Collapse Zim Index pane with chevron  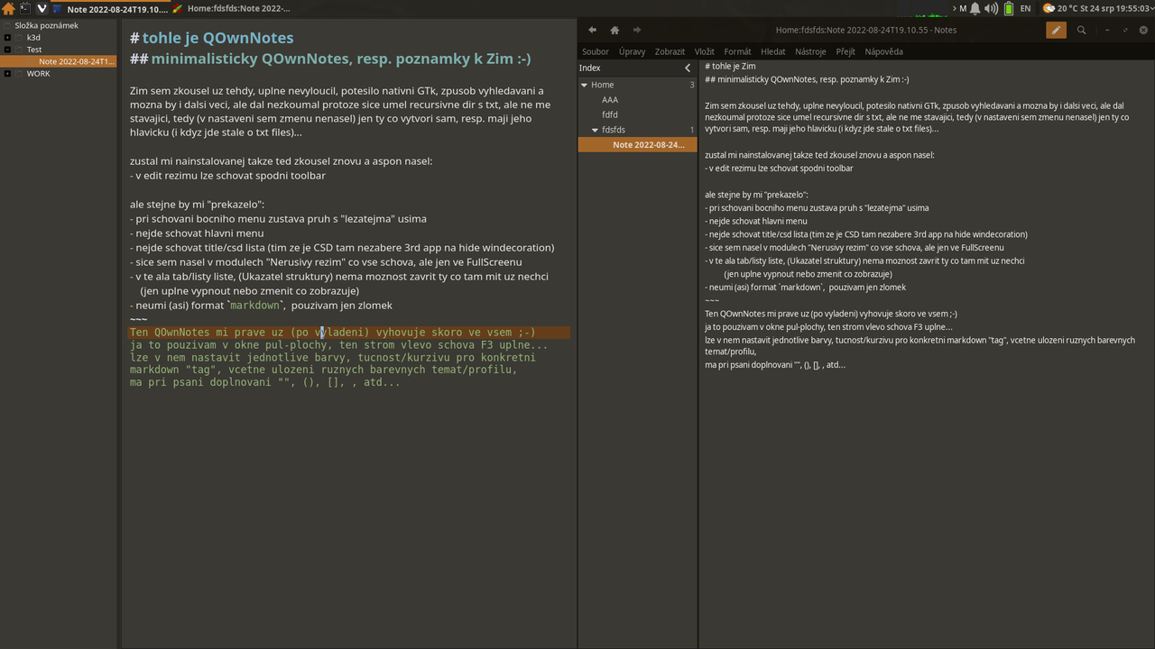click(688, 68)
